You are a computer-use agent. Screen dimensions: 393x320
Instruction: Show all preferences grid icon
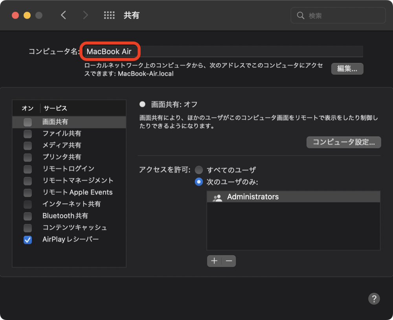coord(109,15)
